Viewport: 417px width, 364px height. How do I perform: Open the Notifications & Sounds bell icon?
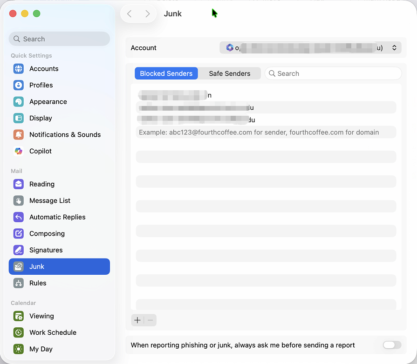[19, 135]
